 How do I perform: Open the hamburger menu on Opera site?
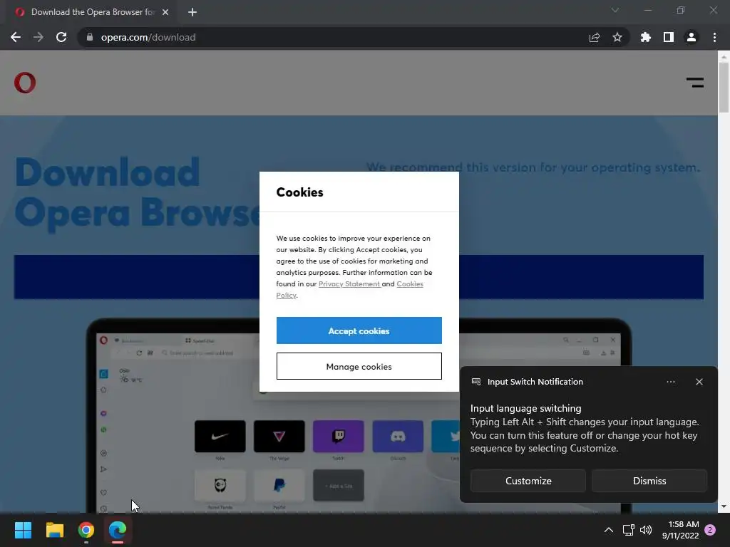tap(694, 83)
